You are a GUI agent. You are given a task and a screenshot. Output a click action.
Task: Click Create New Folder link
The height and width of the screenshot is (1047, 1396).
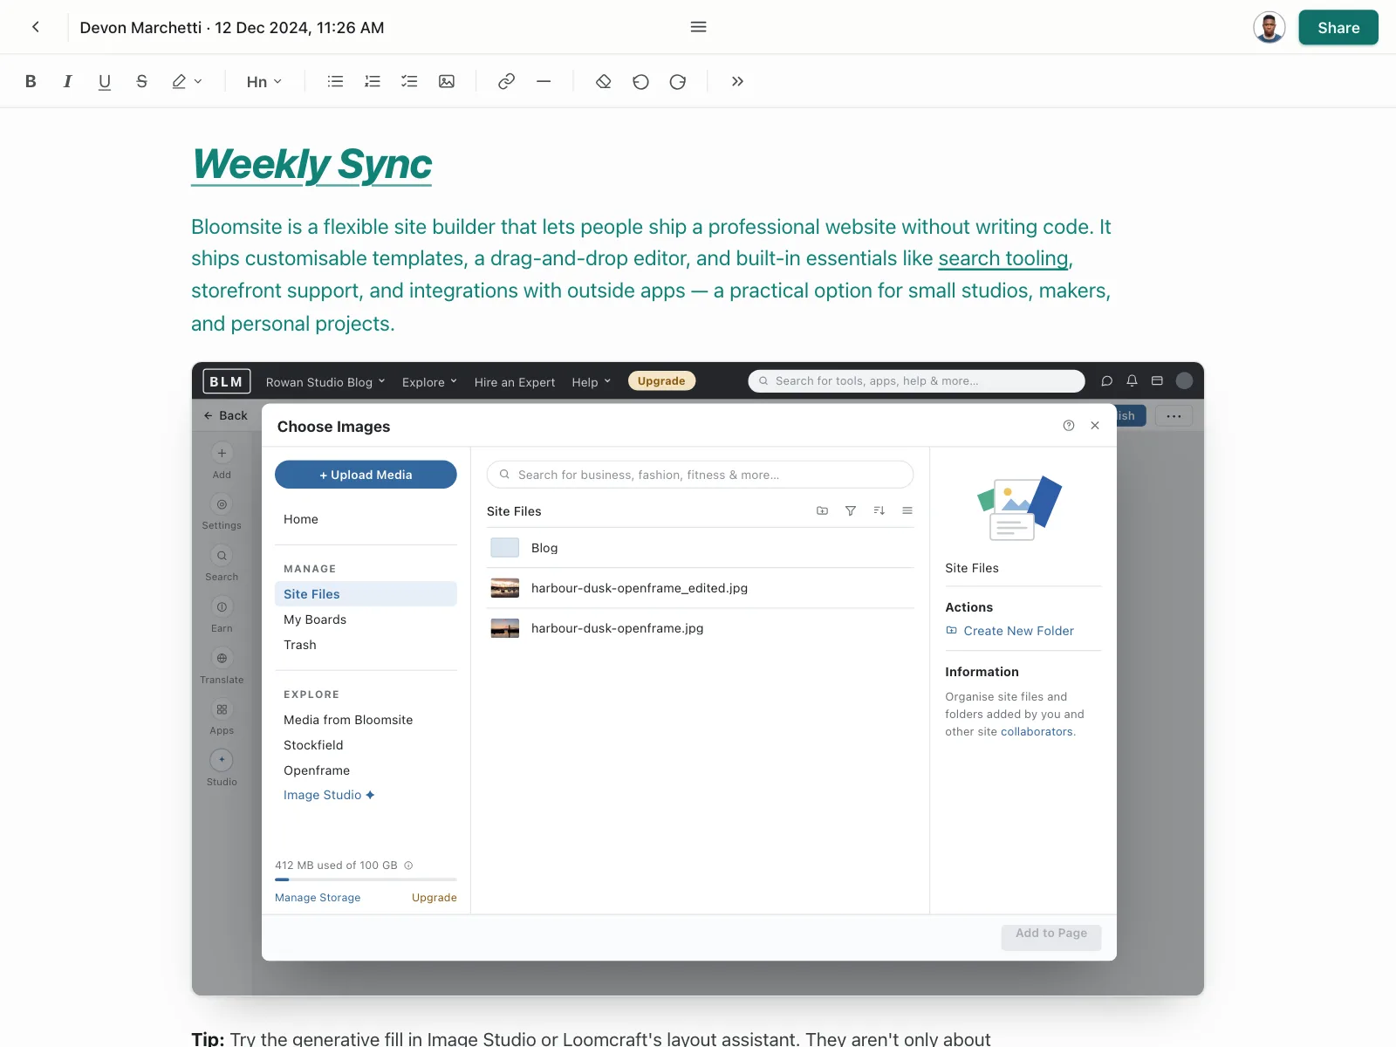click(1009, 631)
